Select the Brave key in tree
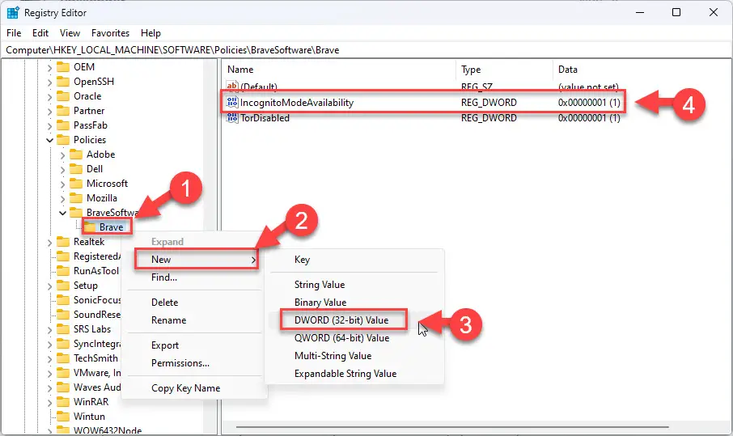 tap(112, 227)
